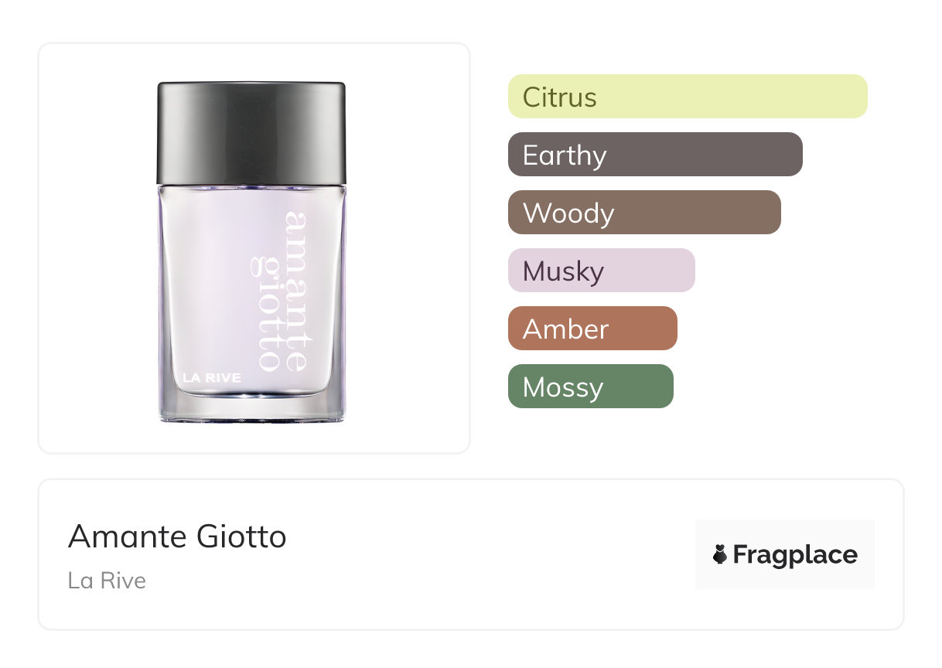Click the Fragplace bottle logo icon
The height and width of the screenshot is (668, 942).
(x=720, y=554)
